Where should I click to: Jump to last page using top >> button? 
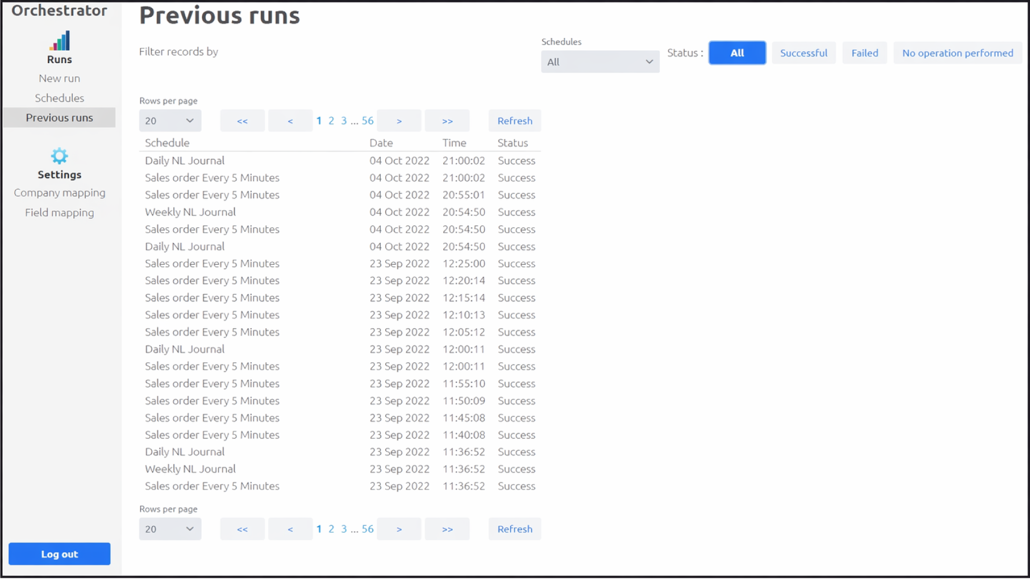coord(447,121)
